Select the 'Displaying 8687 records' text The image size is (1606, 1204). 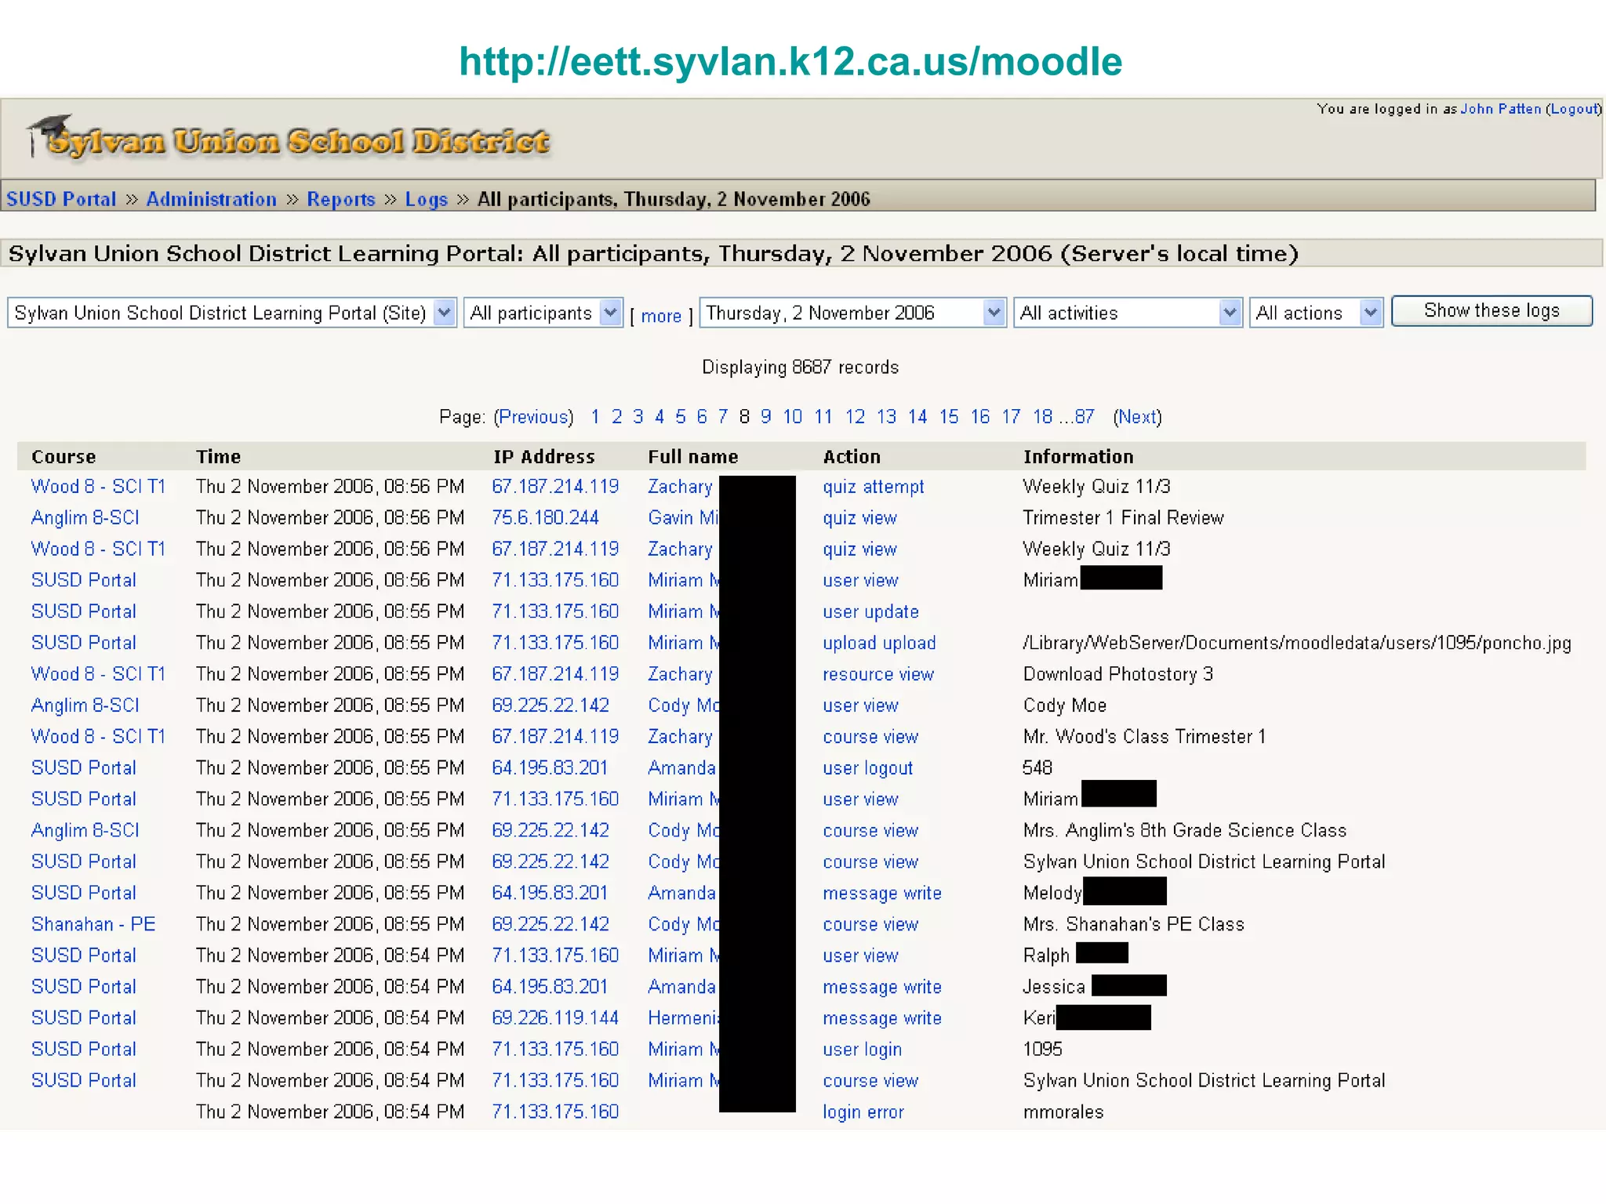click(x=800, y=367)
